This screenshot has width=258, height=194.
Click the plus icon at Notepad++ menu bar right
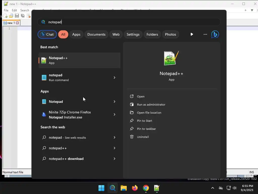pos(245,10)
